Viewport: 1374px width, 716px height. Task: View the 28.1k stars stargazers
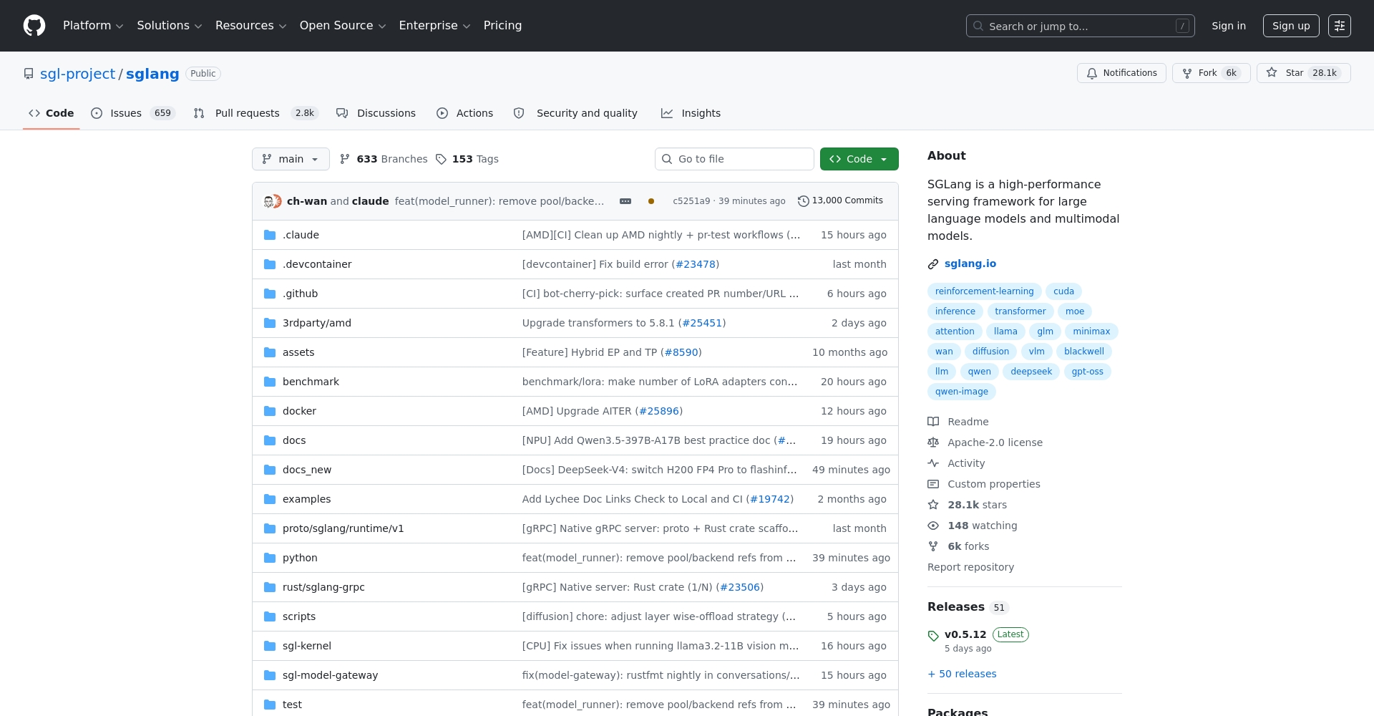[968, 505]
